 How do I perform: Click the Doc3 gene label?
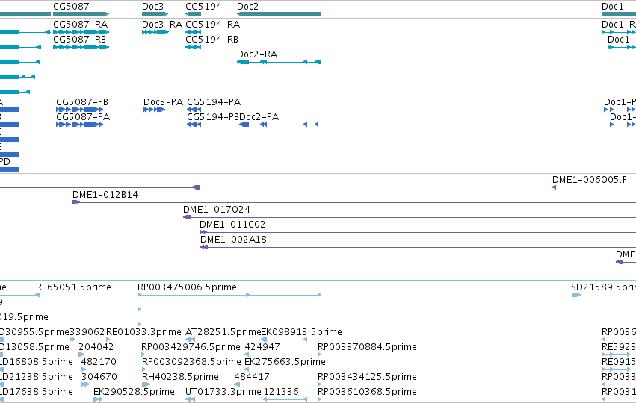point(153,7)
